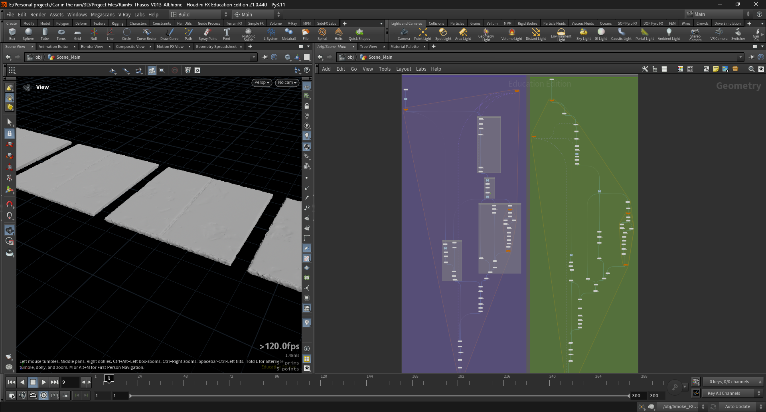Select the L-System shelf tool
The width and height of the screenshot is (766, 412).
coord(271,34)
